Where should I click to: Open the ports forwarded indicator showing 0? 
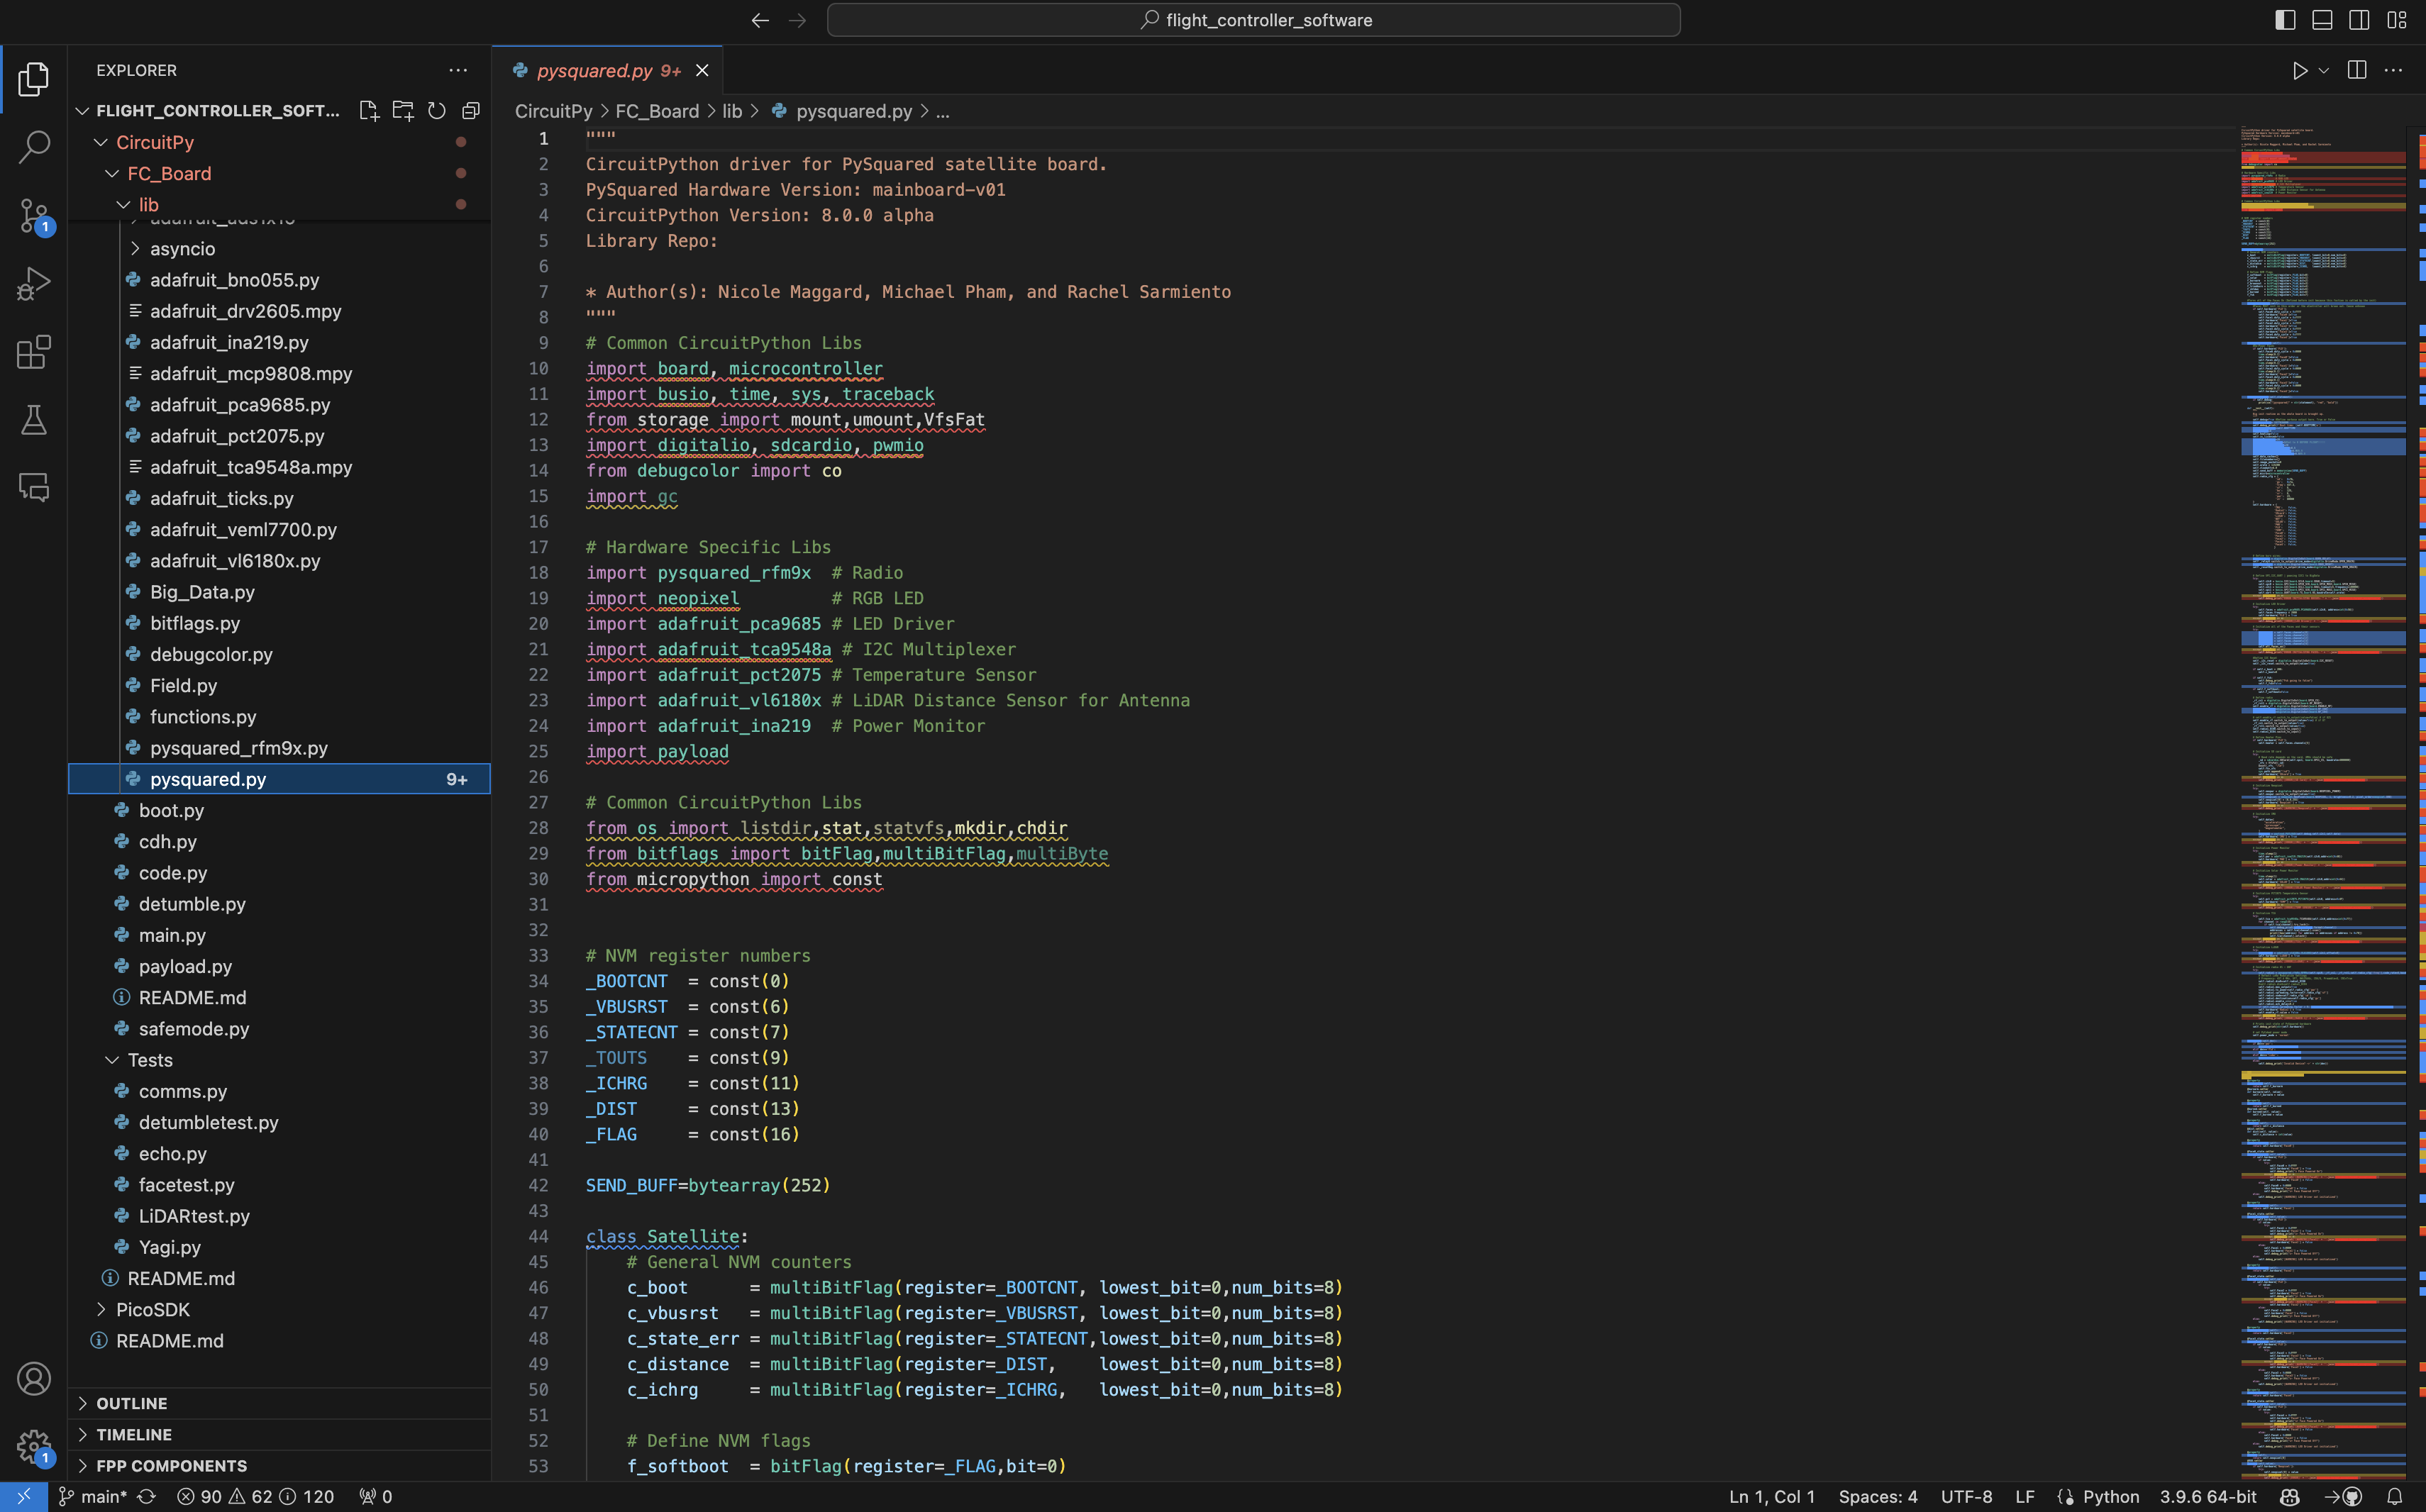376,1497
